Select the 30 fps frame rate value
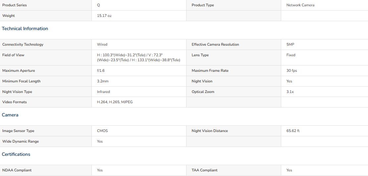This screenshot has width=368, height=176. (292, 70)
